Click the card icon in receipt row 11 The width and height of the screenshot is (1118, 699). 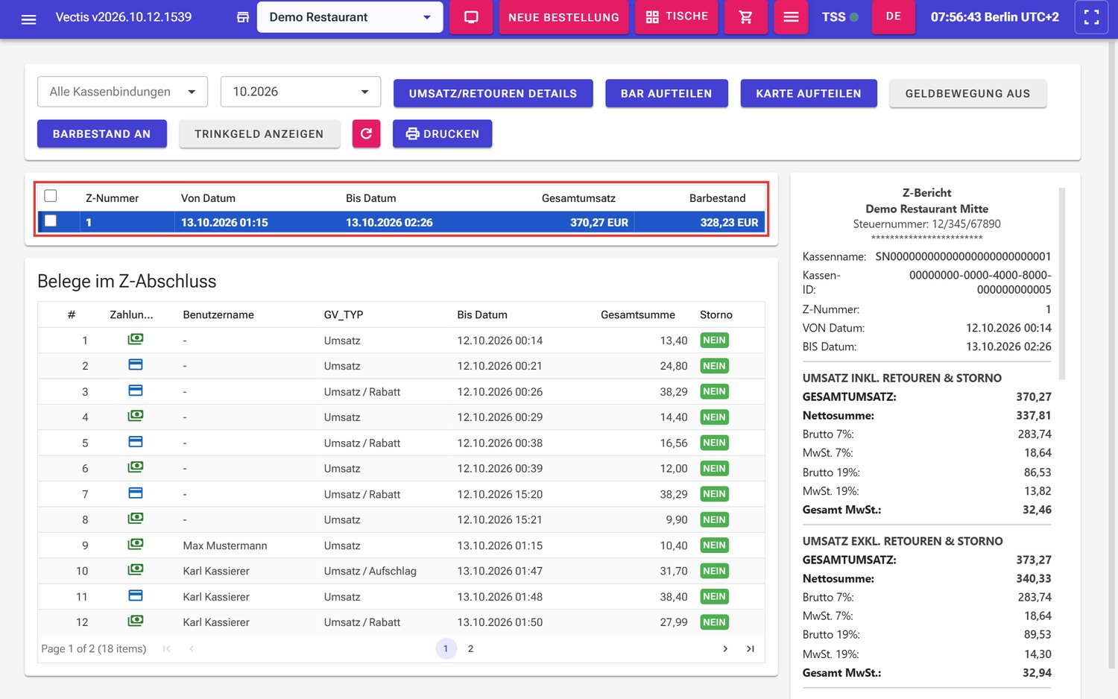coord(136,595)
